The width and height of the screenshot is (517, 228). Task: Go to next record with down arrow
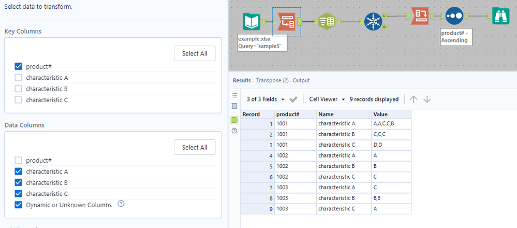[x=427, y=99]
